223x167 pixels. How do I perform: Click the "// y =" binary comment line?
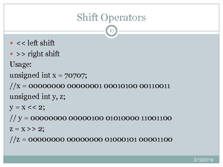pyautogui.click(x=91, y=118)
